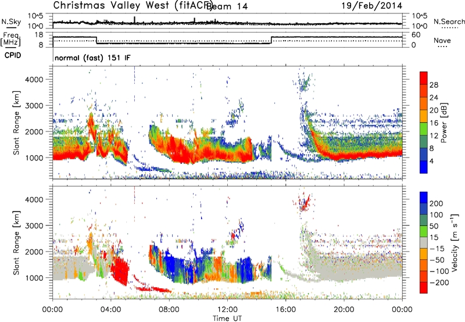Image resolution: width=465 pixels, height=322 pixels.
Task: Click the frequency step trace panel
Action: coord(227,40)
